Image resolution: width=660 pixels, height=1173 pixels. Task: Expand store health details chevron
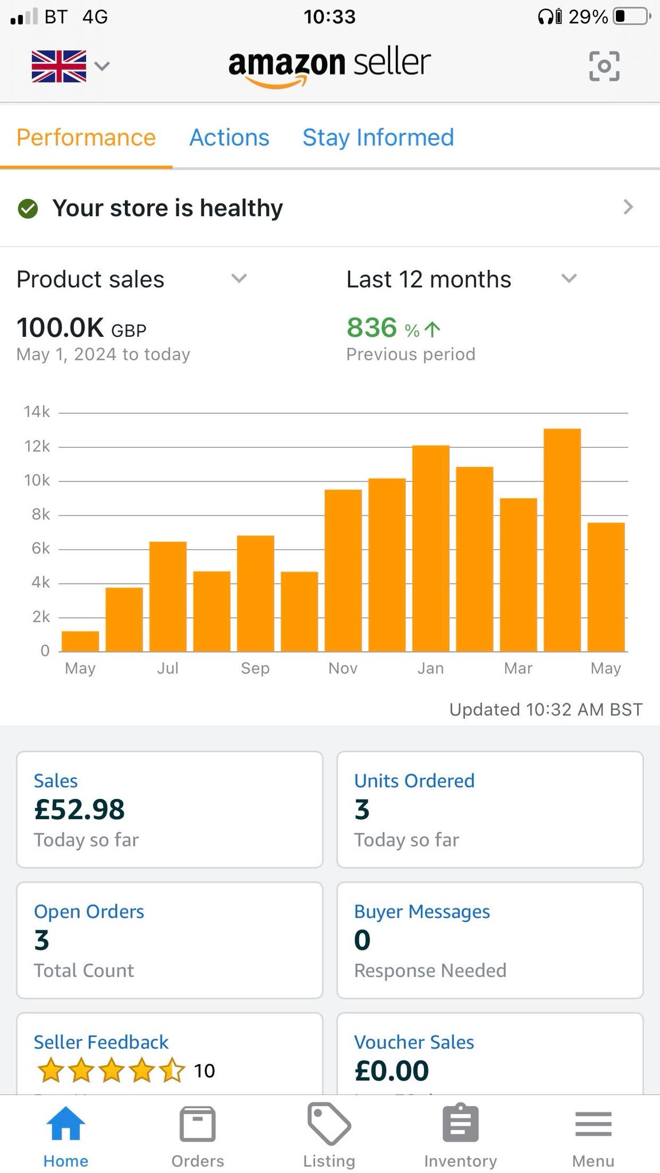click(x=628, y=207)
